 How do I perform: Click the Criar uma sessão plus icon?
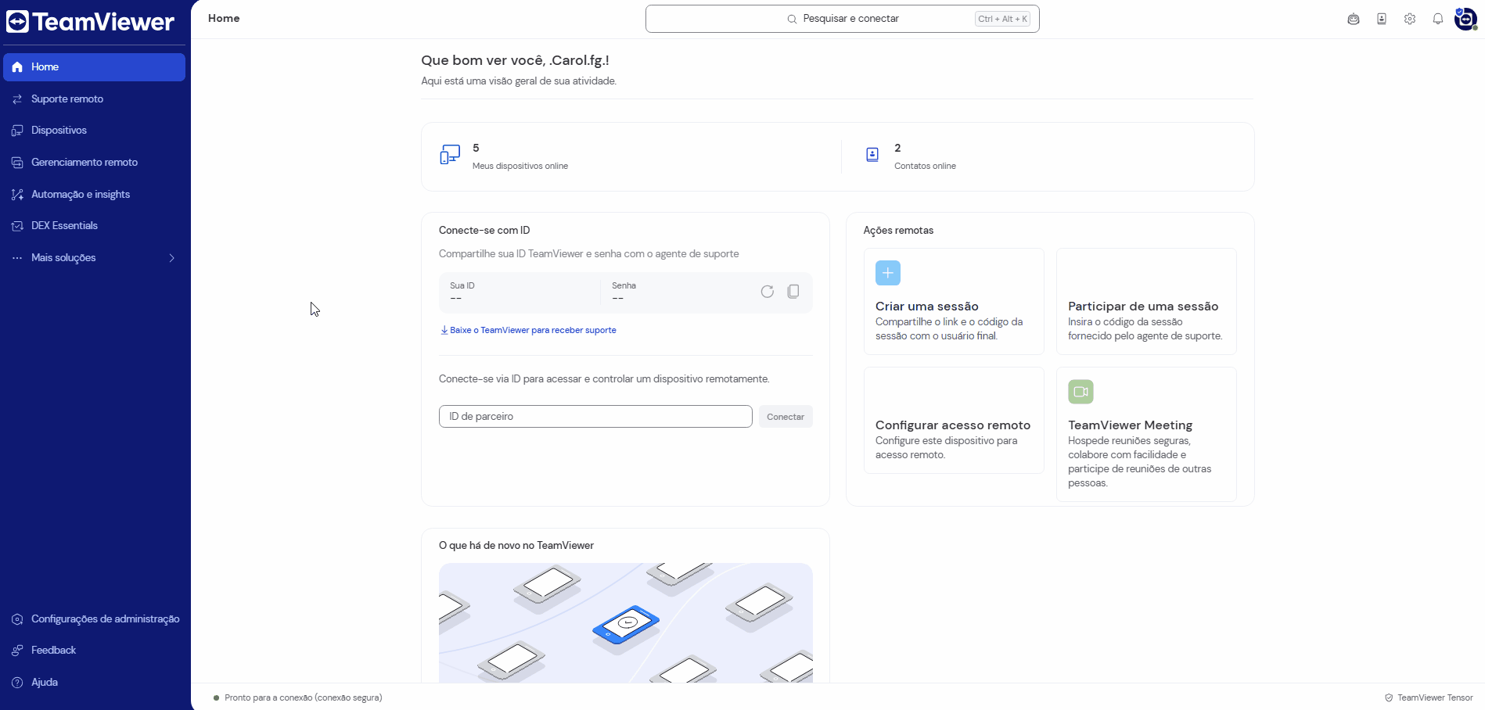tap(888, 273)
